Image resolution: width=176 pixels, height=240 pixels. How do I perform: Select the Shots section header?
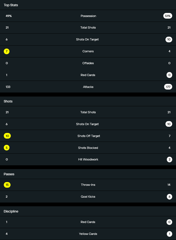pyautogui.click(x=8, y=101)
